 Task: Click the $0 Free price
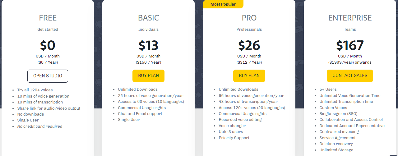pyautogui.click(x=48, y=45)
